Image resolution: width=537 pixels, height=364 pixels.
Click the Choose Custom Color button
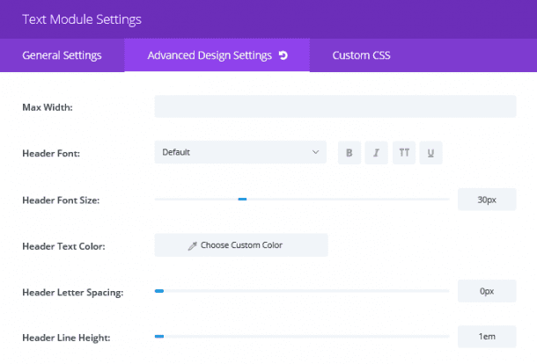(241, 245)
